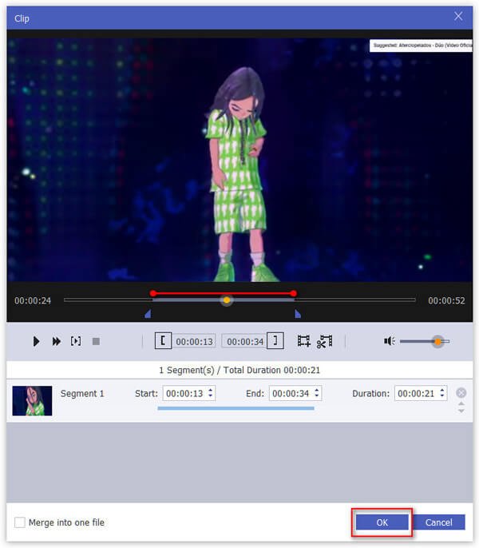Click the right red trim handle
The image size is (479, 548).
pos(294,293)
